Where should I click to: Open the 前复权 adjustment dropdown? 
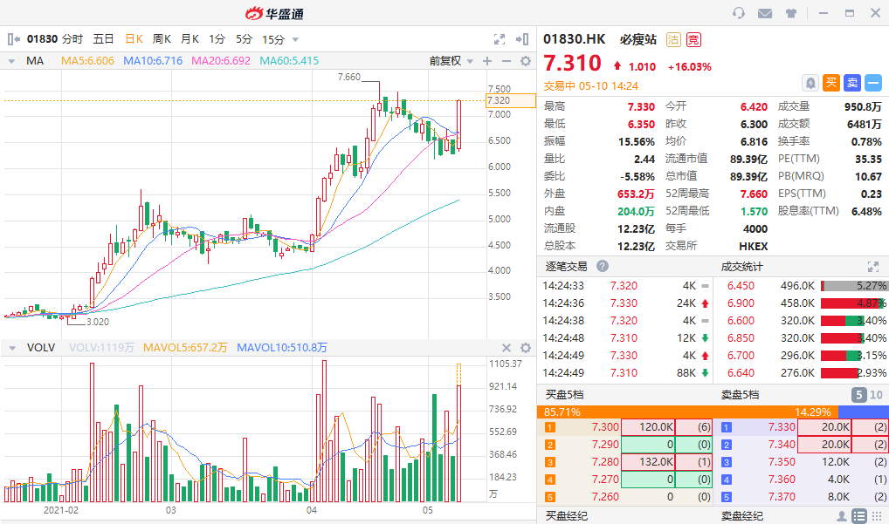coord(451,61)
